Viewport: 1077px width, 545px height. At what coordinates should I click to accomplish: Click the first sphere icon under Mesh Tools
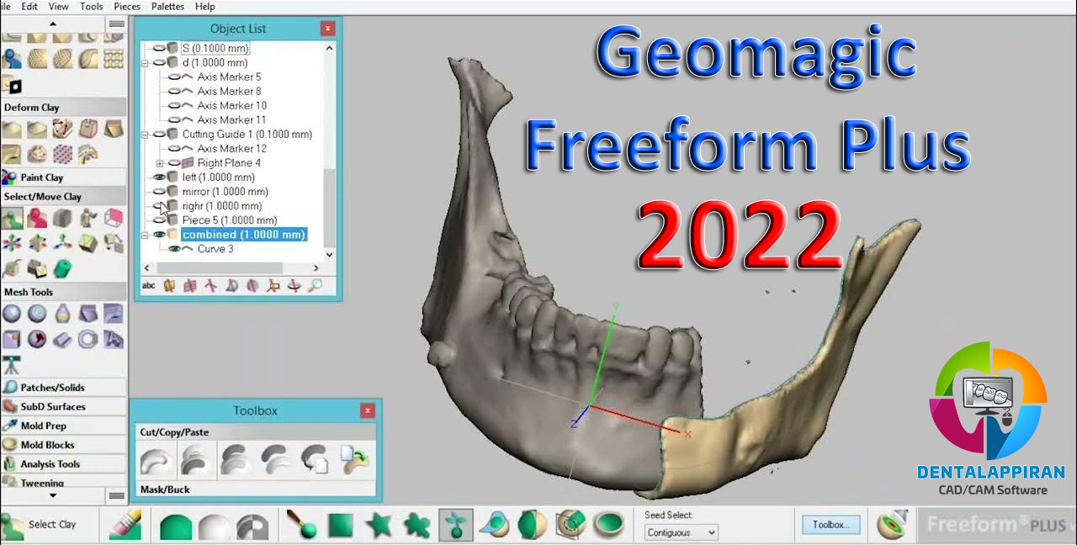[12, 314]
